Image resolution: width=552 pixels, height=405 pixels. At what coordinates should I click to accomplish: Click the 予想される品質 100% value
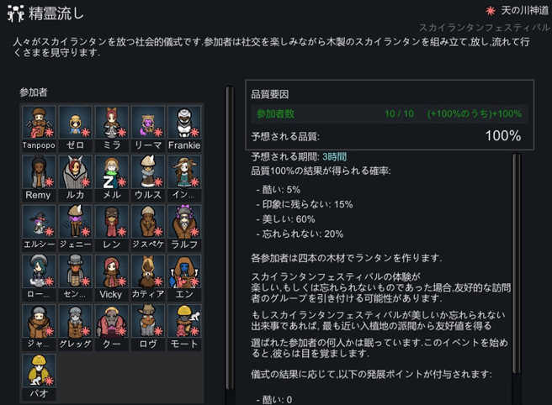coord(502,136)
